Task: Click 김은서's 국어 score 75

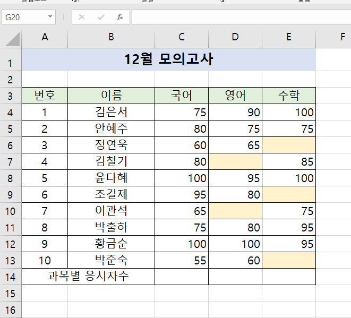Action: [x=182, y=112]
